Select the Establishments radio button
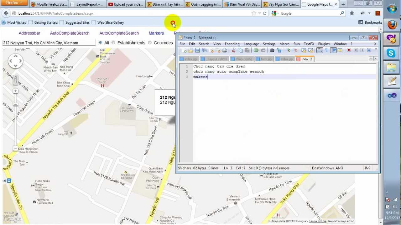The width and height of the screenshot is (401, 225). coord(113,42)
